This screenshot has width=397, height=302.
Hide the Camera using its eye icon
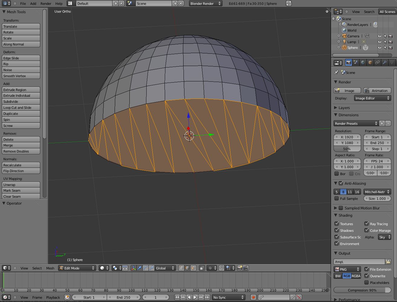380,36
